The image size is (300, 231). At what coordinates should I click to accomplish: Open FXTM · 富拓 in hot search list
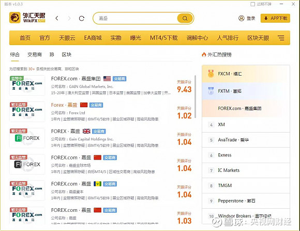click(x=246, y=91)
